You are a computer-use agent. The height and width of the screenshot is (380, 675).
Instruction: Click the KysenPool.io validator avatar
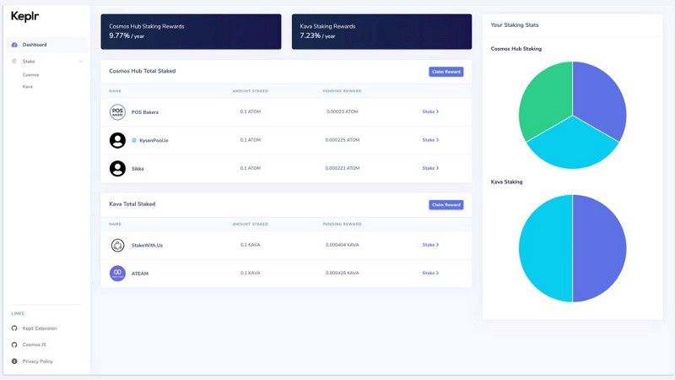(x=117, y=140)
